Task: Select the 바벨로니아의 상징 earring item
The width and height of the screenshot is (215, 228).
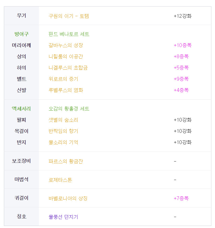Action: click(x=68, y=198)
